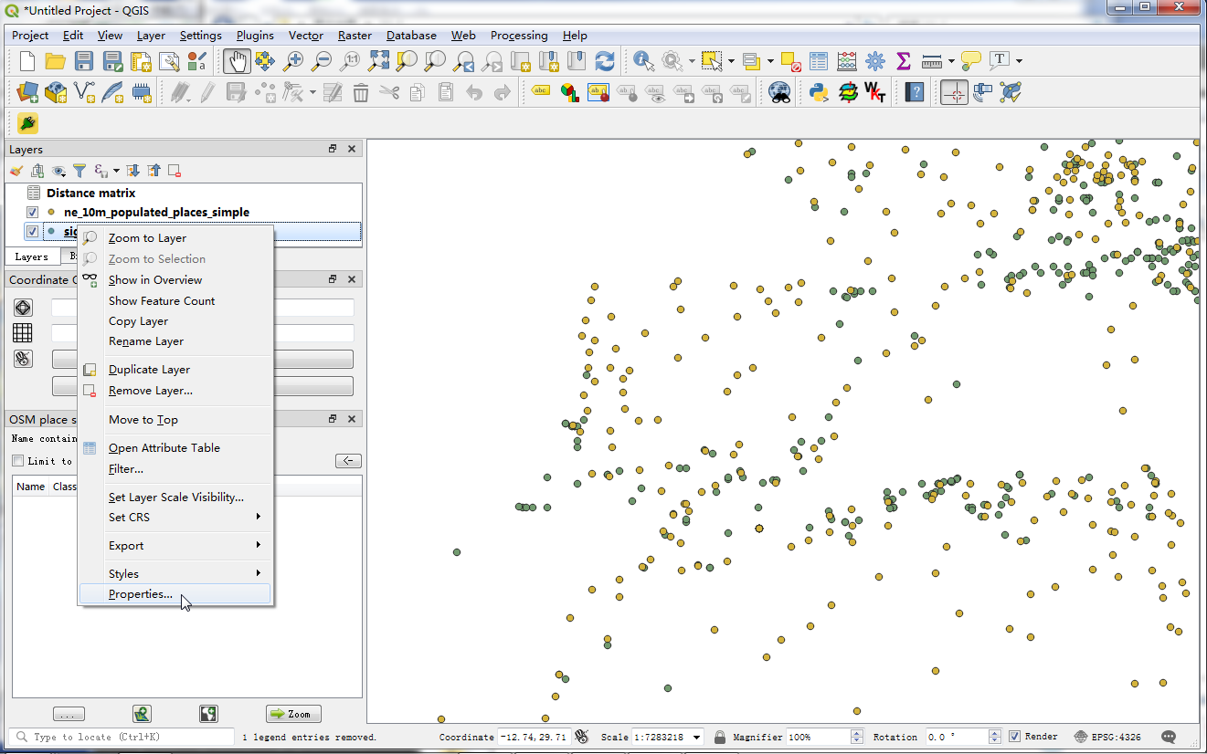Screen dimensions: 1207x754
Task: Click Remove Layer icon in Layers toolbar
Action: click(175, 171)
